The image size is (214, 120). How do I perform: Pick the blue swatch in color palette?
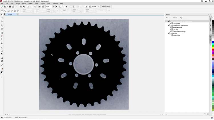[213, 42]
